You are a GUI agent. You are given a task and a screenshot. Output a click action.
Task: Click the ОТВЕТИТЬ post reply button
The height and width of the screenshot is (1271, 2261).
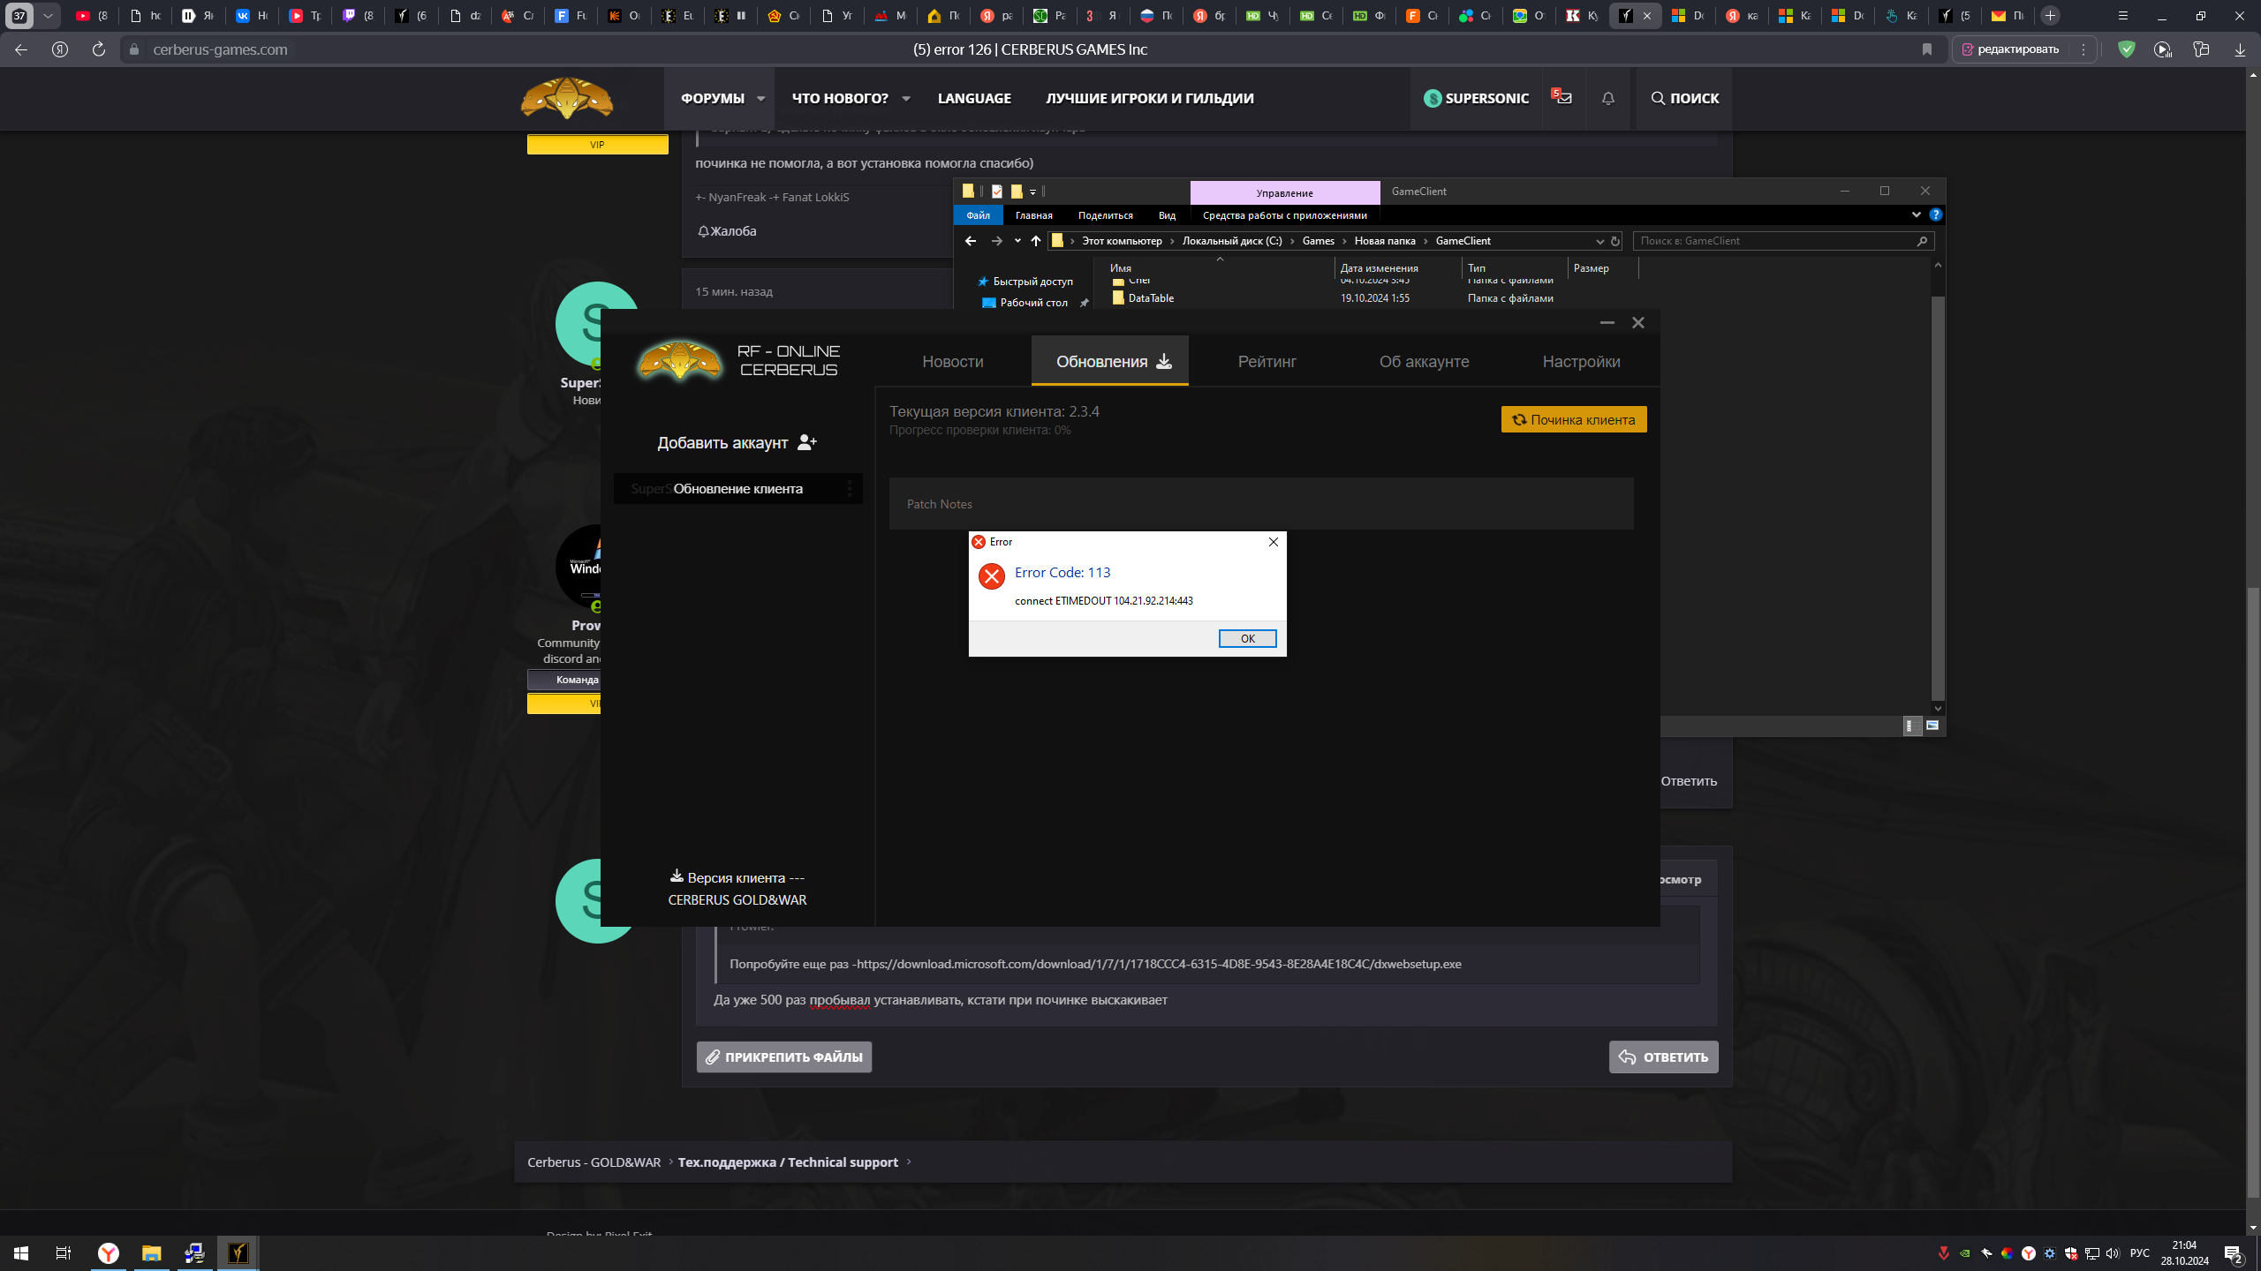point(1663,1057)
